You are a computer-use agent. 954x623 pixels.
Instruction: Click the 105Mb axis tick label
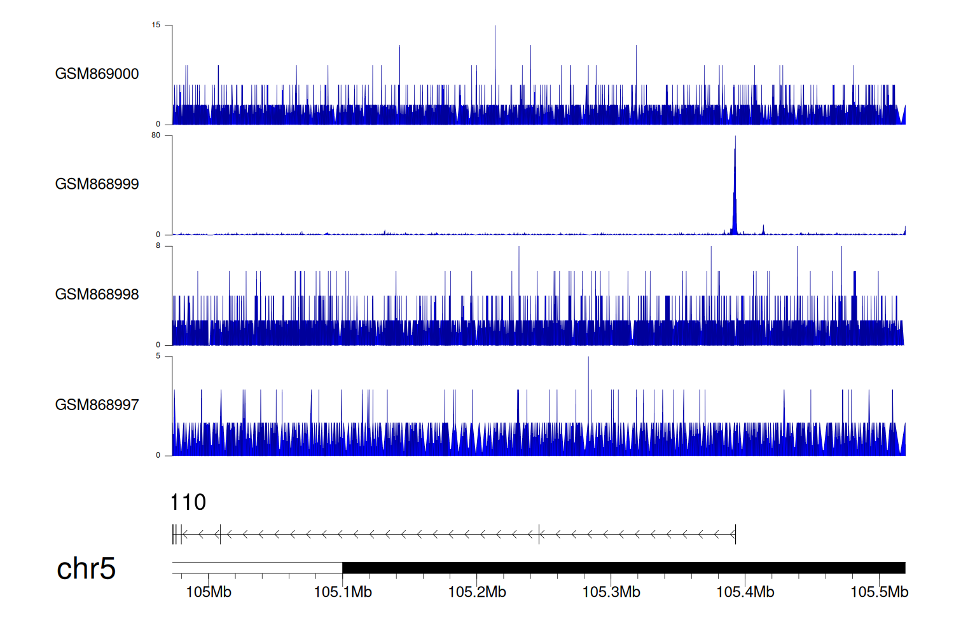click(x=209, y=592)
